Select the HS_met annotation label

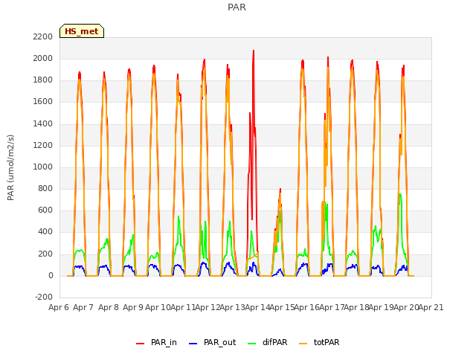(x=82, y=31)
